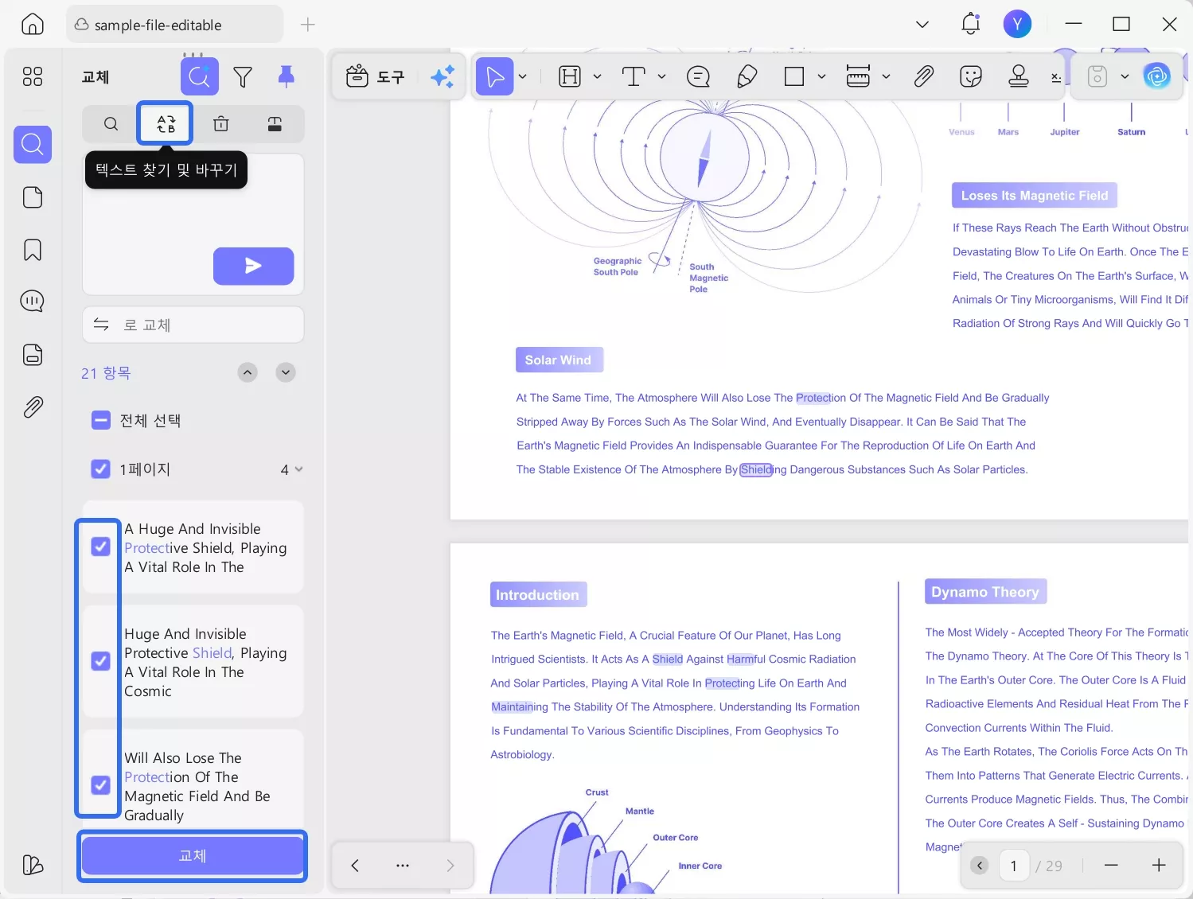Open the notifications bell
1193x899 pixels.
pos(970,25)
